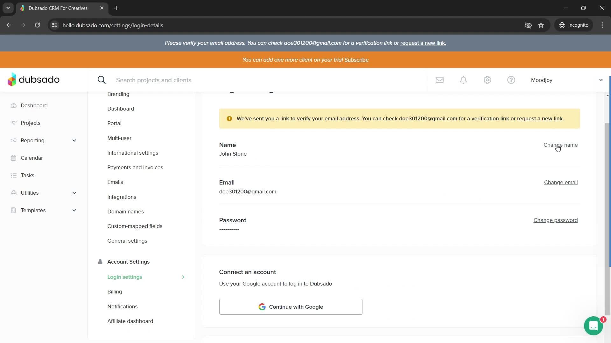This screenshot has height=343, width=611.
Task: Open the chat support bubble
Action: coord(593,326)
